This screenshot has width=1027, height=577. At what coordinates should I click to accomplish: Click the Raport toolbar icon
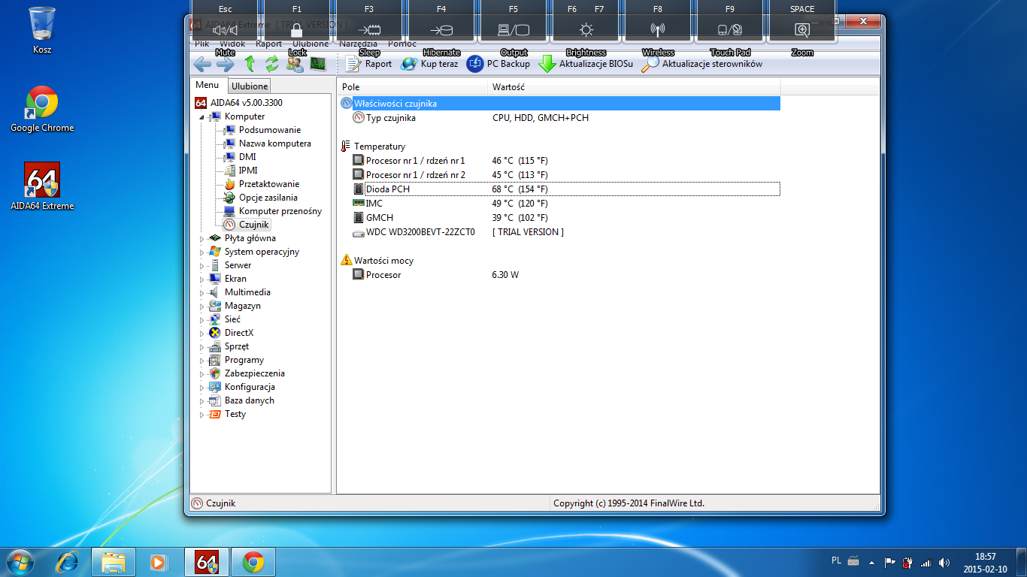[x=353, y=64]
